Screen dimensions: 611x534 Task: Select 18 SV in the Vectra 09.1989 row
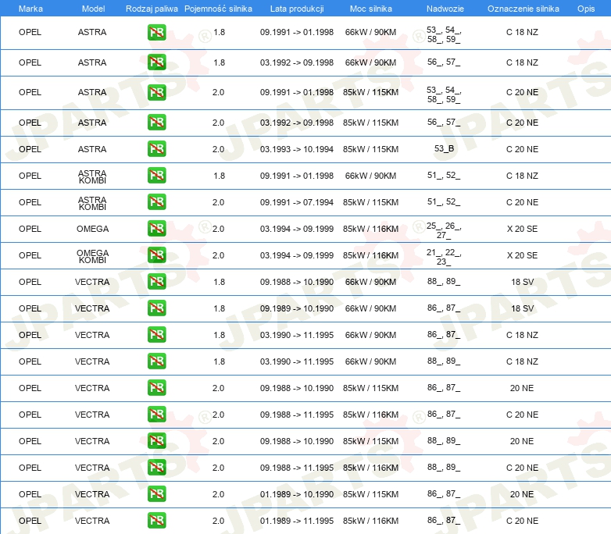tap(522, 308)
